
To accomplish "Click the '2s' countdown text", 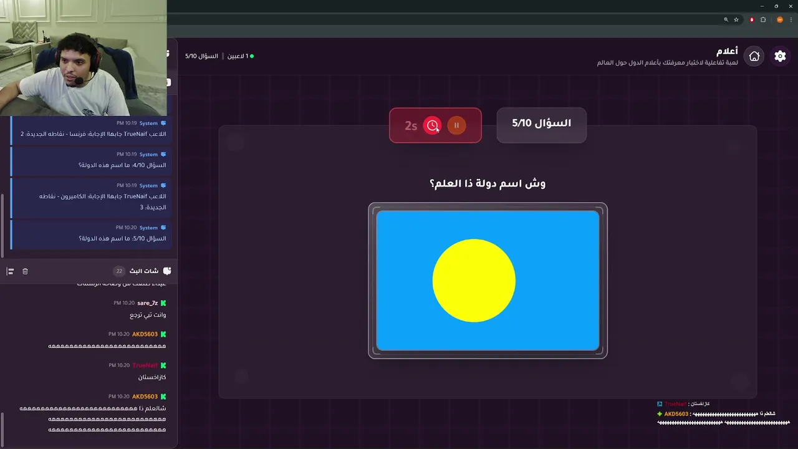I will tap(411, 126).
